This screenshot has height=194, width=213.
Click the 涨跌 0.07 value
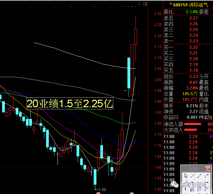pos(194,82)
